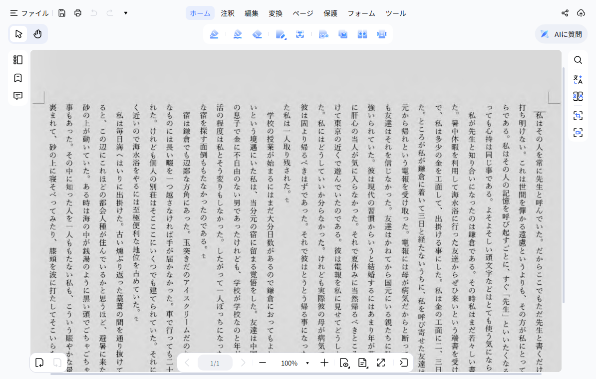Collapse the bottom toolbar with arrow icon
The image size is (596, 379).
click(404, 363)
